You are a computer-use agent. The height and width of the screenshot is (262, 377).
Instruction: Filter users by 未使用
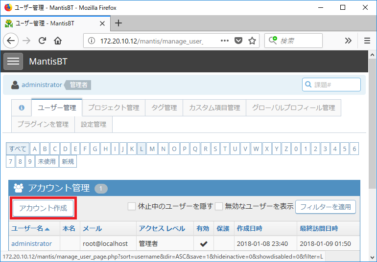point(47,161)
